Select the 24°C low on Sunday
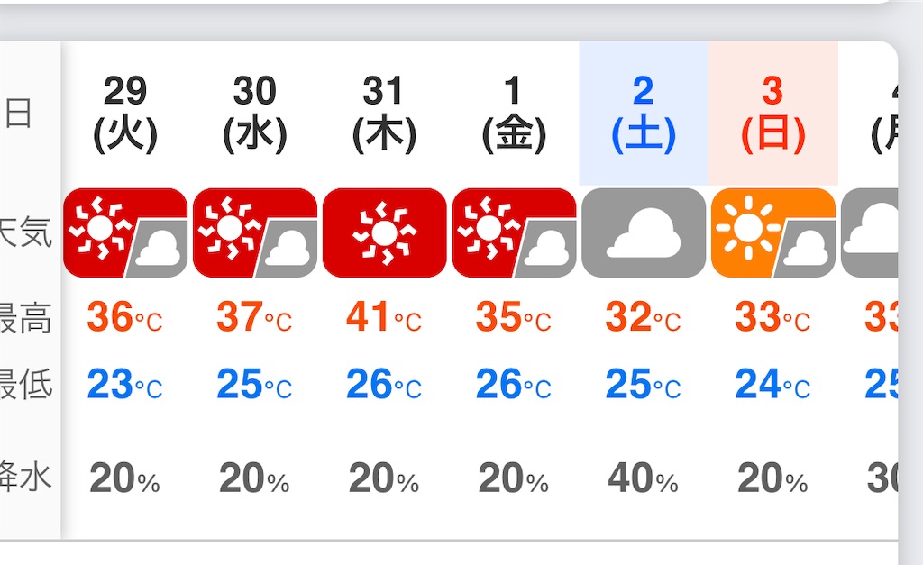 click(772, 384)
